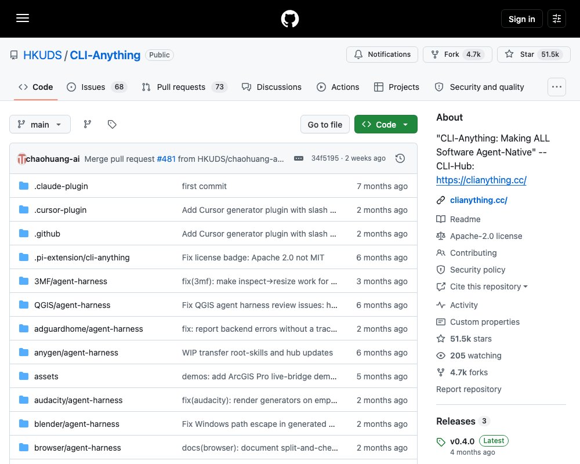Open the v0.4.0 Latest release

click(472, 446)
